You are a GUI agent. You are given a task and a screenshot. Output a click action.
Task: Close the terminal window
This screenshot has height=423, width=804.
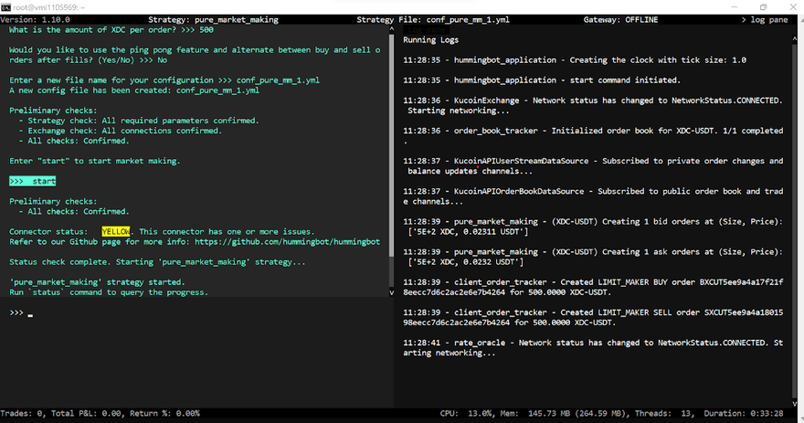788,6
